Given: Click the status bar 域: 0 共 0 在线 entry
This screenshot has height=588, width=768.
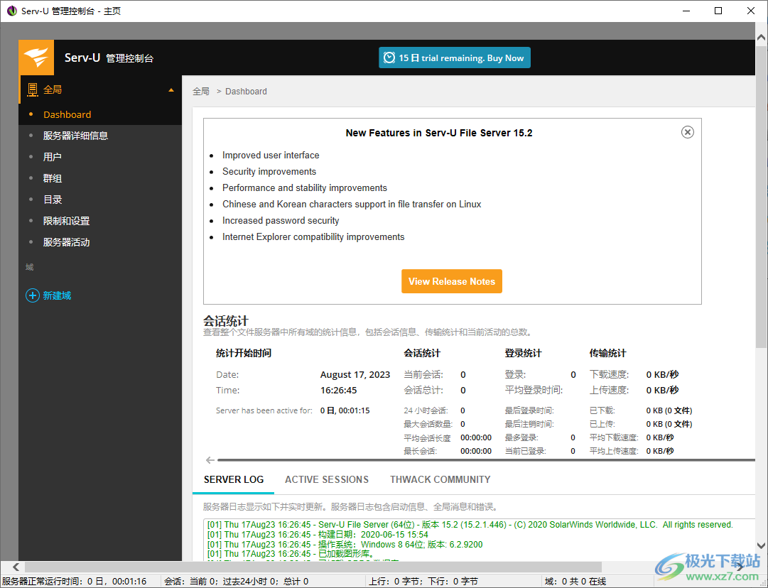Looking at the screenshot, I should [575, 582].
